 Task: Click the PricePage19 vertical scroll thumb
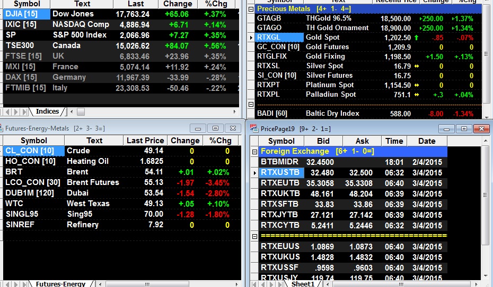(486, 195)
